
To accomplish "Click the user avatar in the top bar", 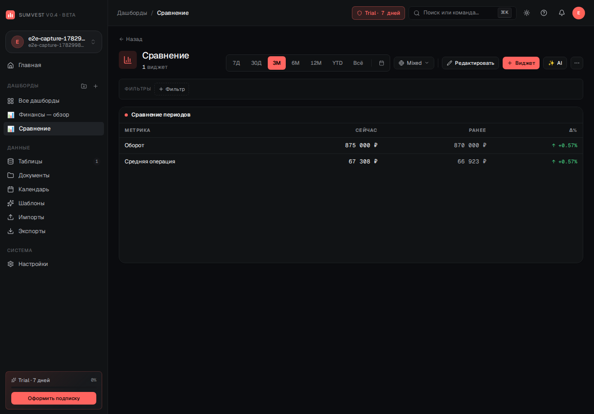I will 579,13.
